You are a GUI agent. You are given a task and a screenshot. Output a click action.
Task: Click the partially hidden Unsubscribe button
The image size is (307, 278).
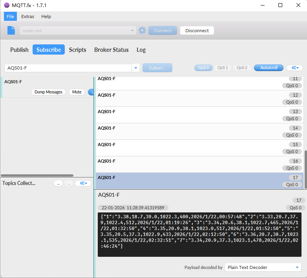[x=91, y=92]
